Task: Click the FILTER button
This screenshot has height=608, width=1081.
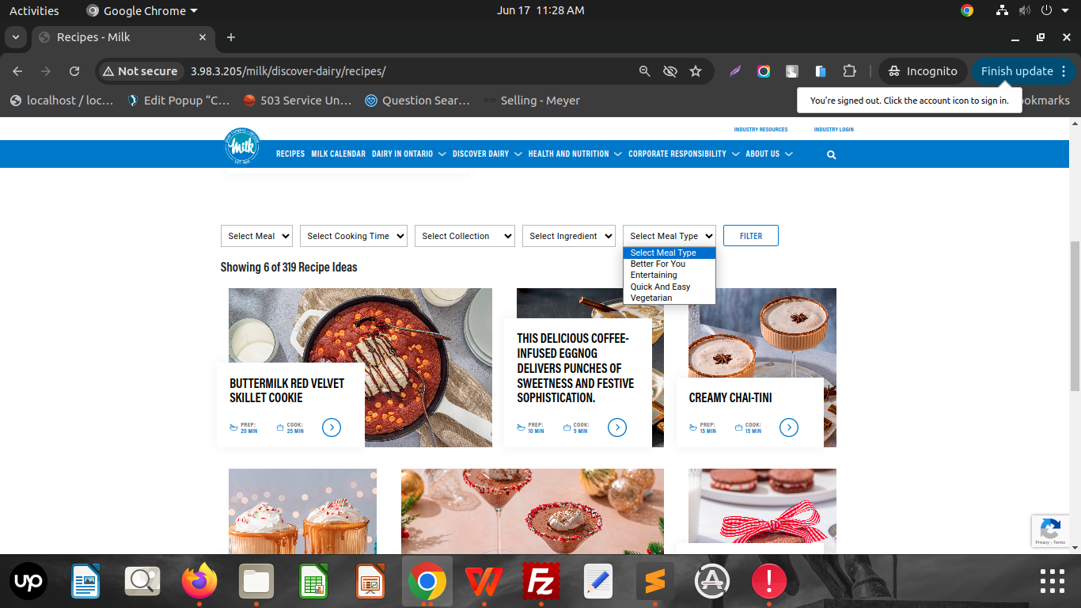Action: (751, 236)
